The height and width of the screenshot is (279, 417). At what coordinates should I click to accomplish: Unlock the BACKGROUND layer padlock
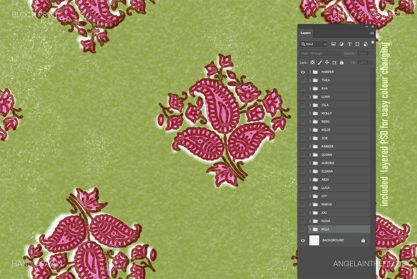point(363,240)
